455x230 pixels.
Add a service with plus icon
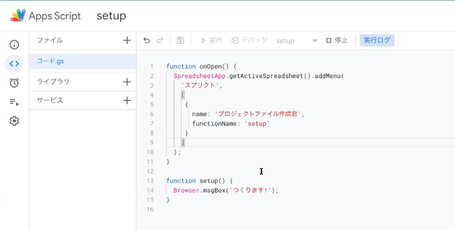pos(127,100)
